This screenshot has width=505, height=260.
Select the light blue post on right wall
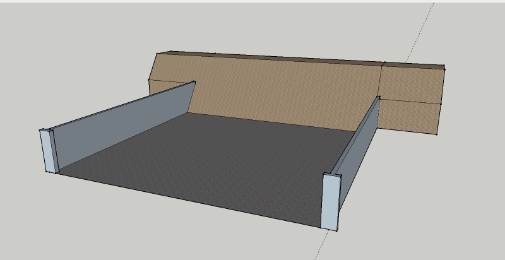point(330,202)
